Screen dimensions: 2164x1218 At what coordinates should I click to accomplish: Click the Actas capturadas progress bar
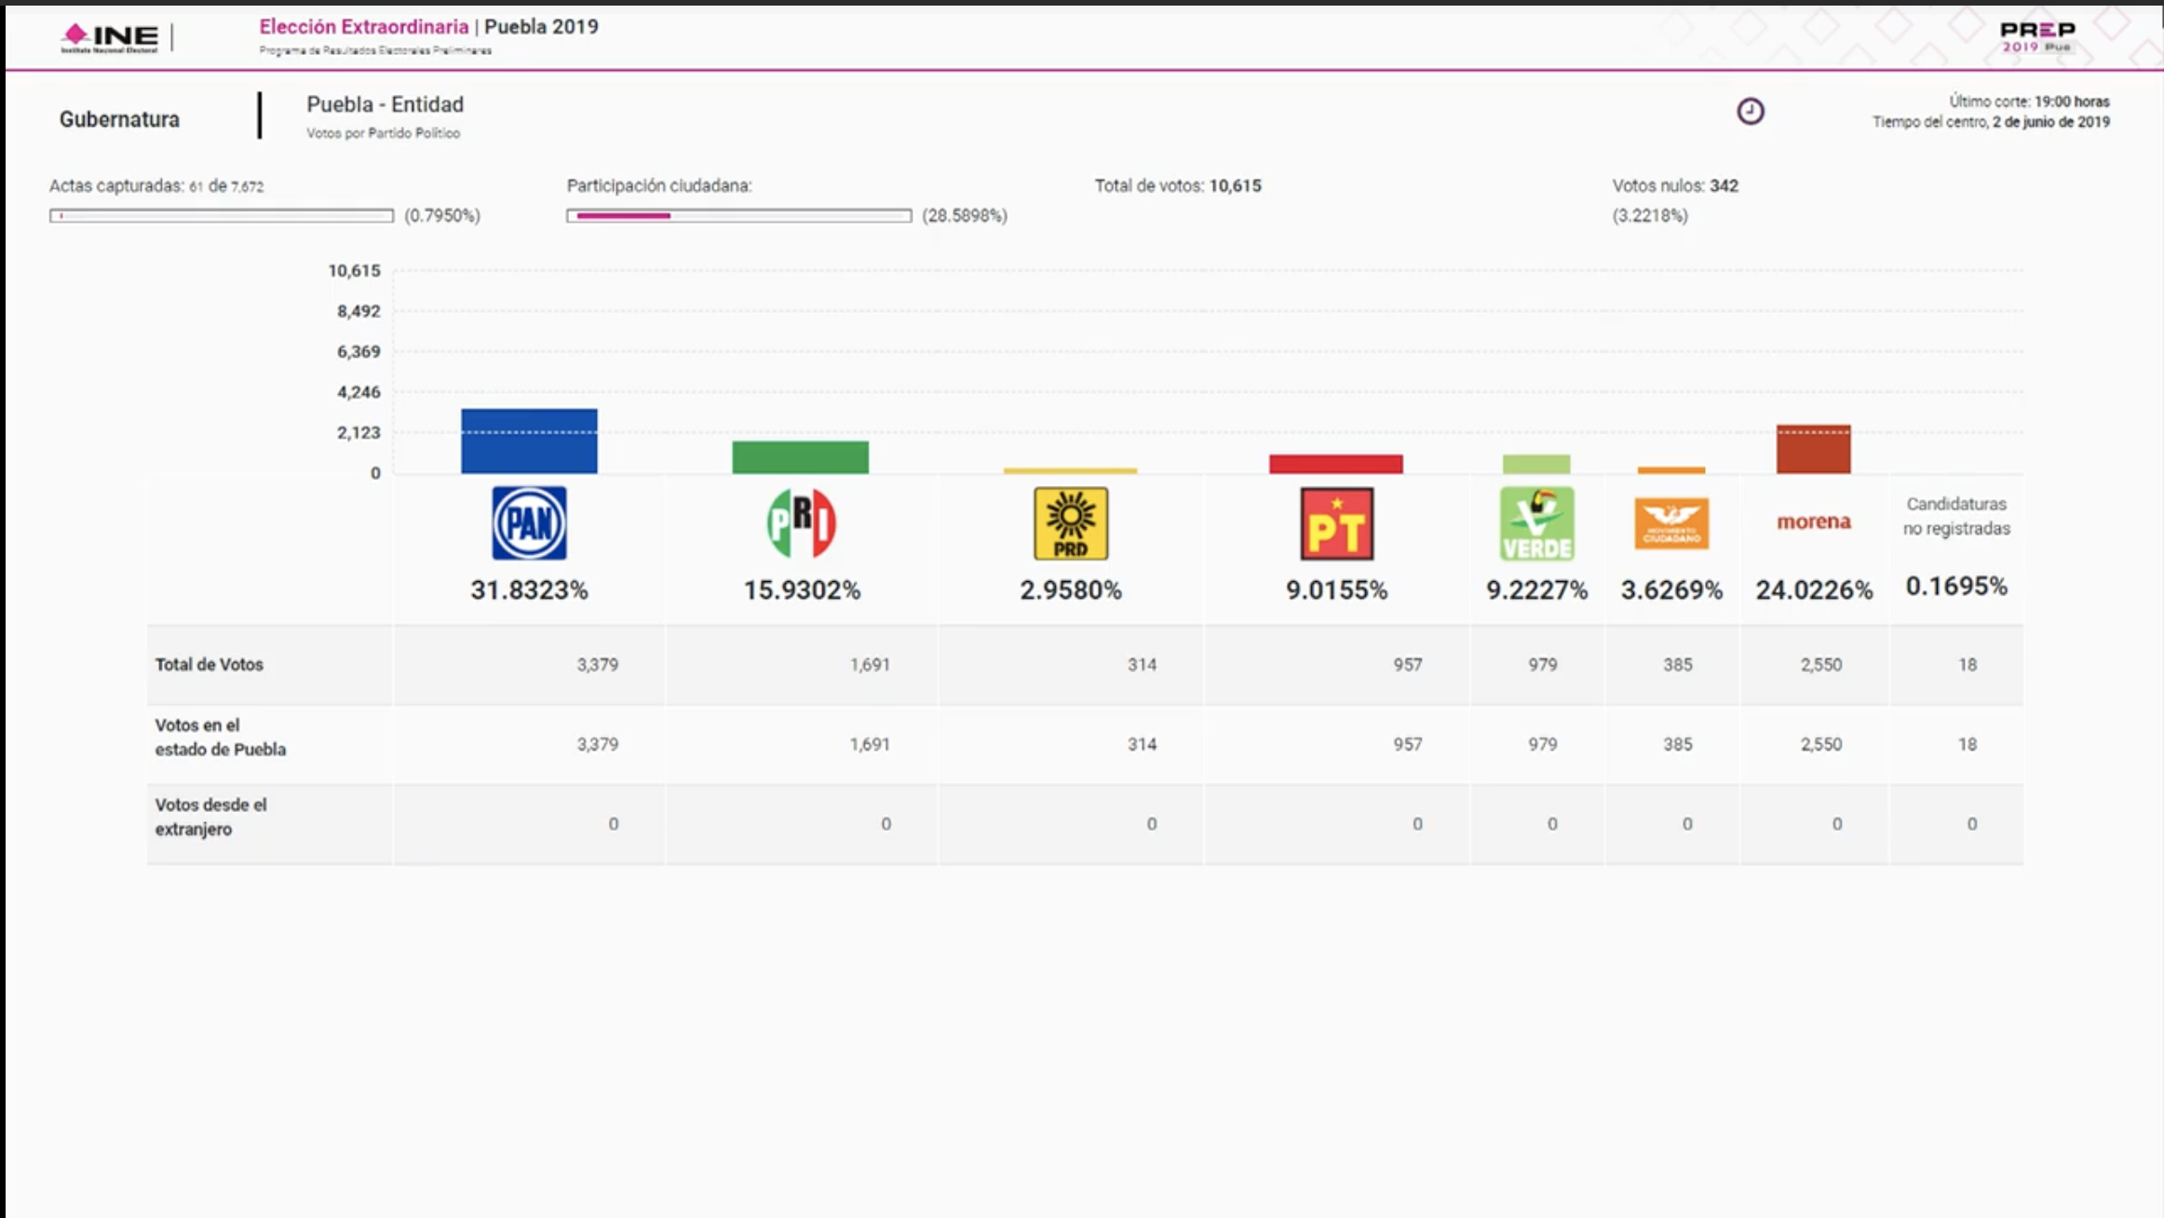click(222, 216)
